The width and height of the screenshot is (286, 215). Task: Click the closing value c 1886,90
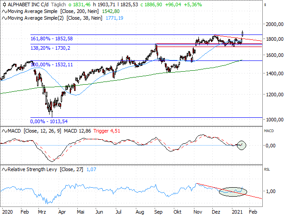coord(151,4)
